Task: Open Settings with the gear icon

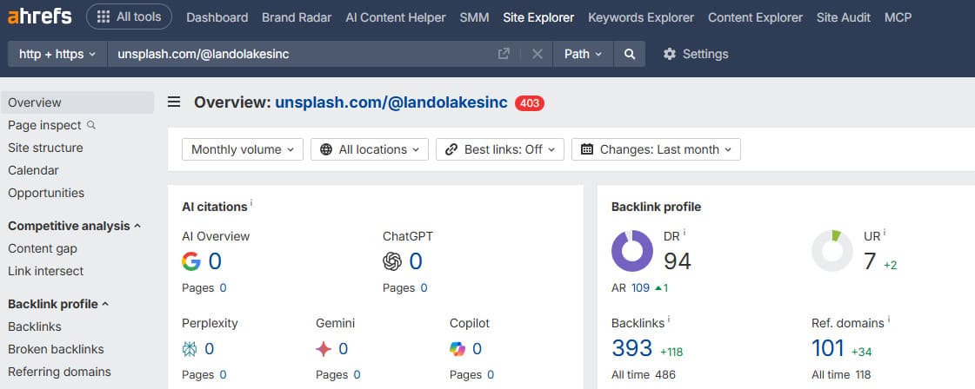Action: [x=695, y=54]
